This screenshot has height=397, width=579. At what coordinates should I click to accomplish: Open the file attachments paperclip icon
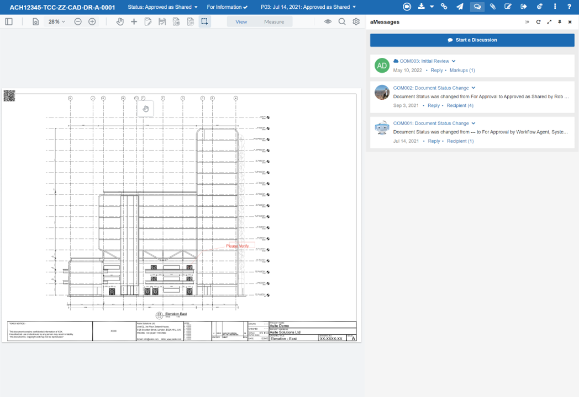click(492, 6)
